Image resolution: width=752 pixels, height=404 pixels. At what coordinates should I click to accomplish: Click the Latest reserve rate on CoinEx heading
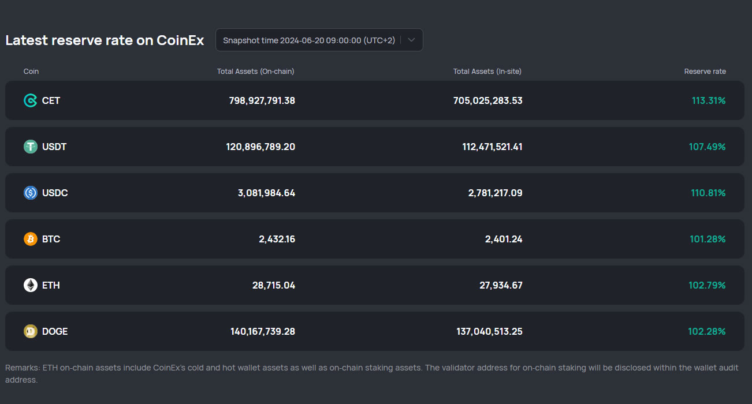coord(105,40)
